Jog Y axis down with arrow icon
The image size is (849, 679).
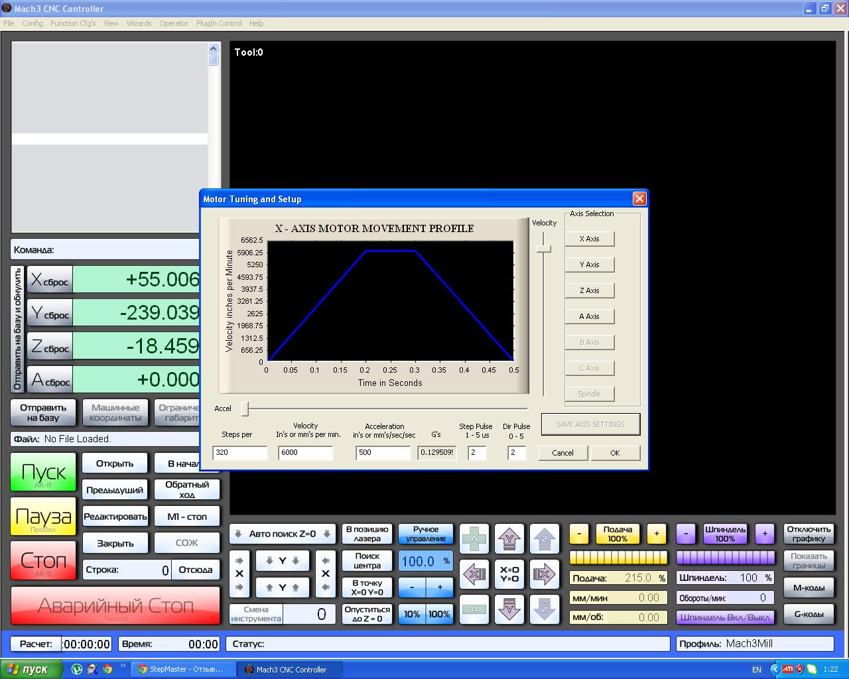click(509, 609)
